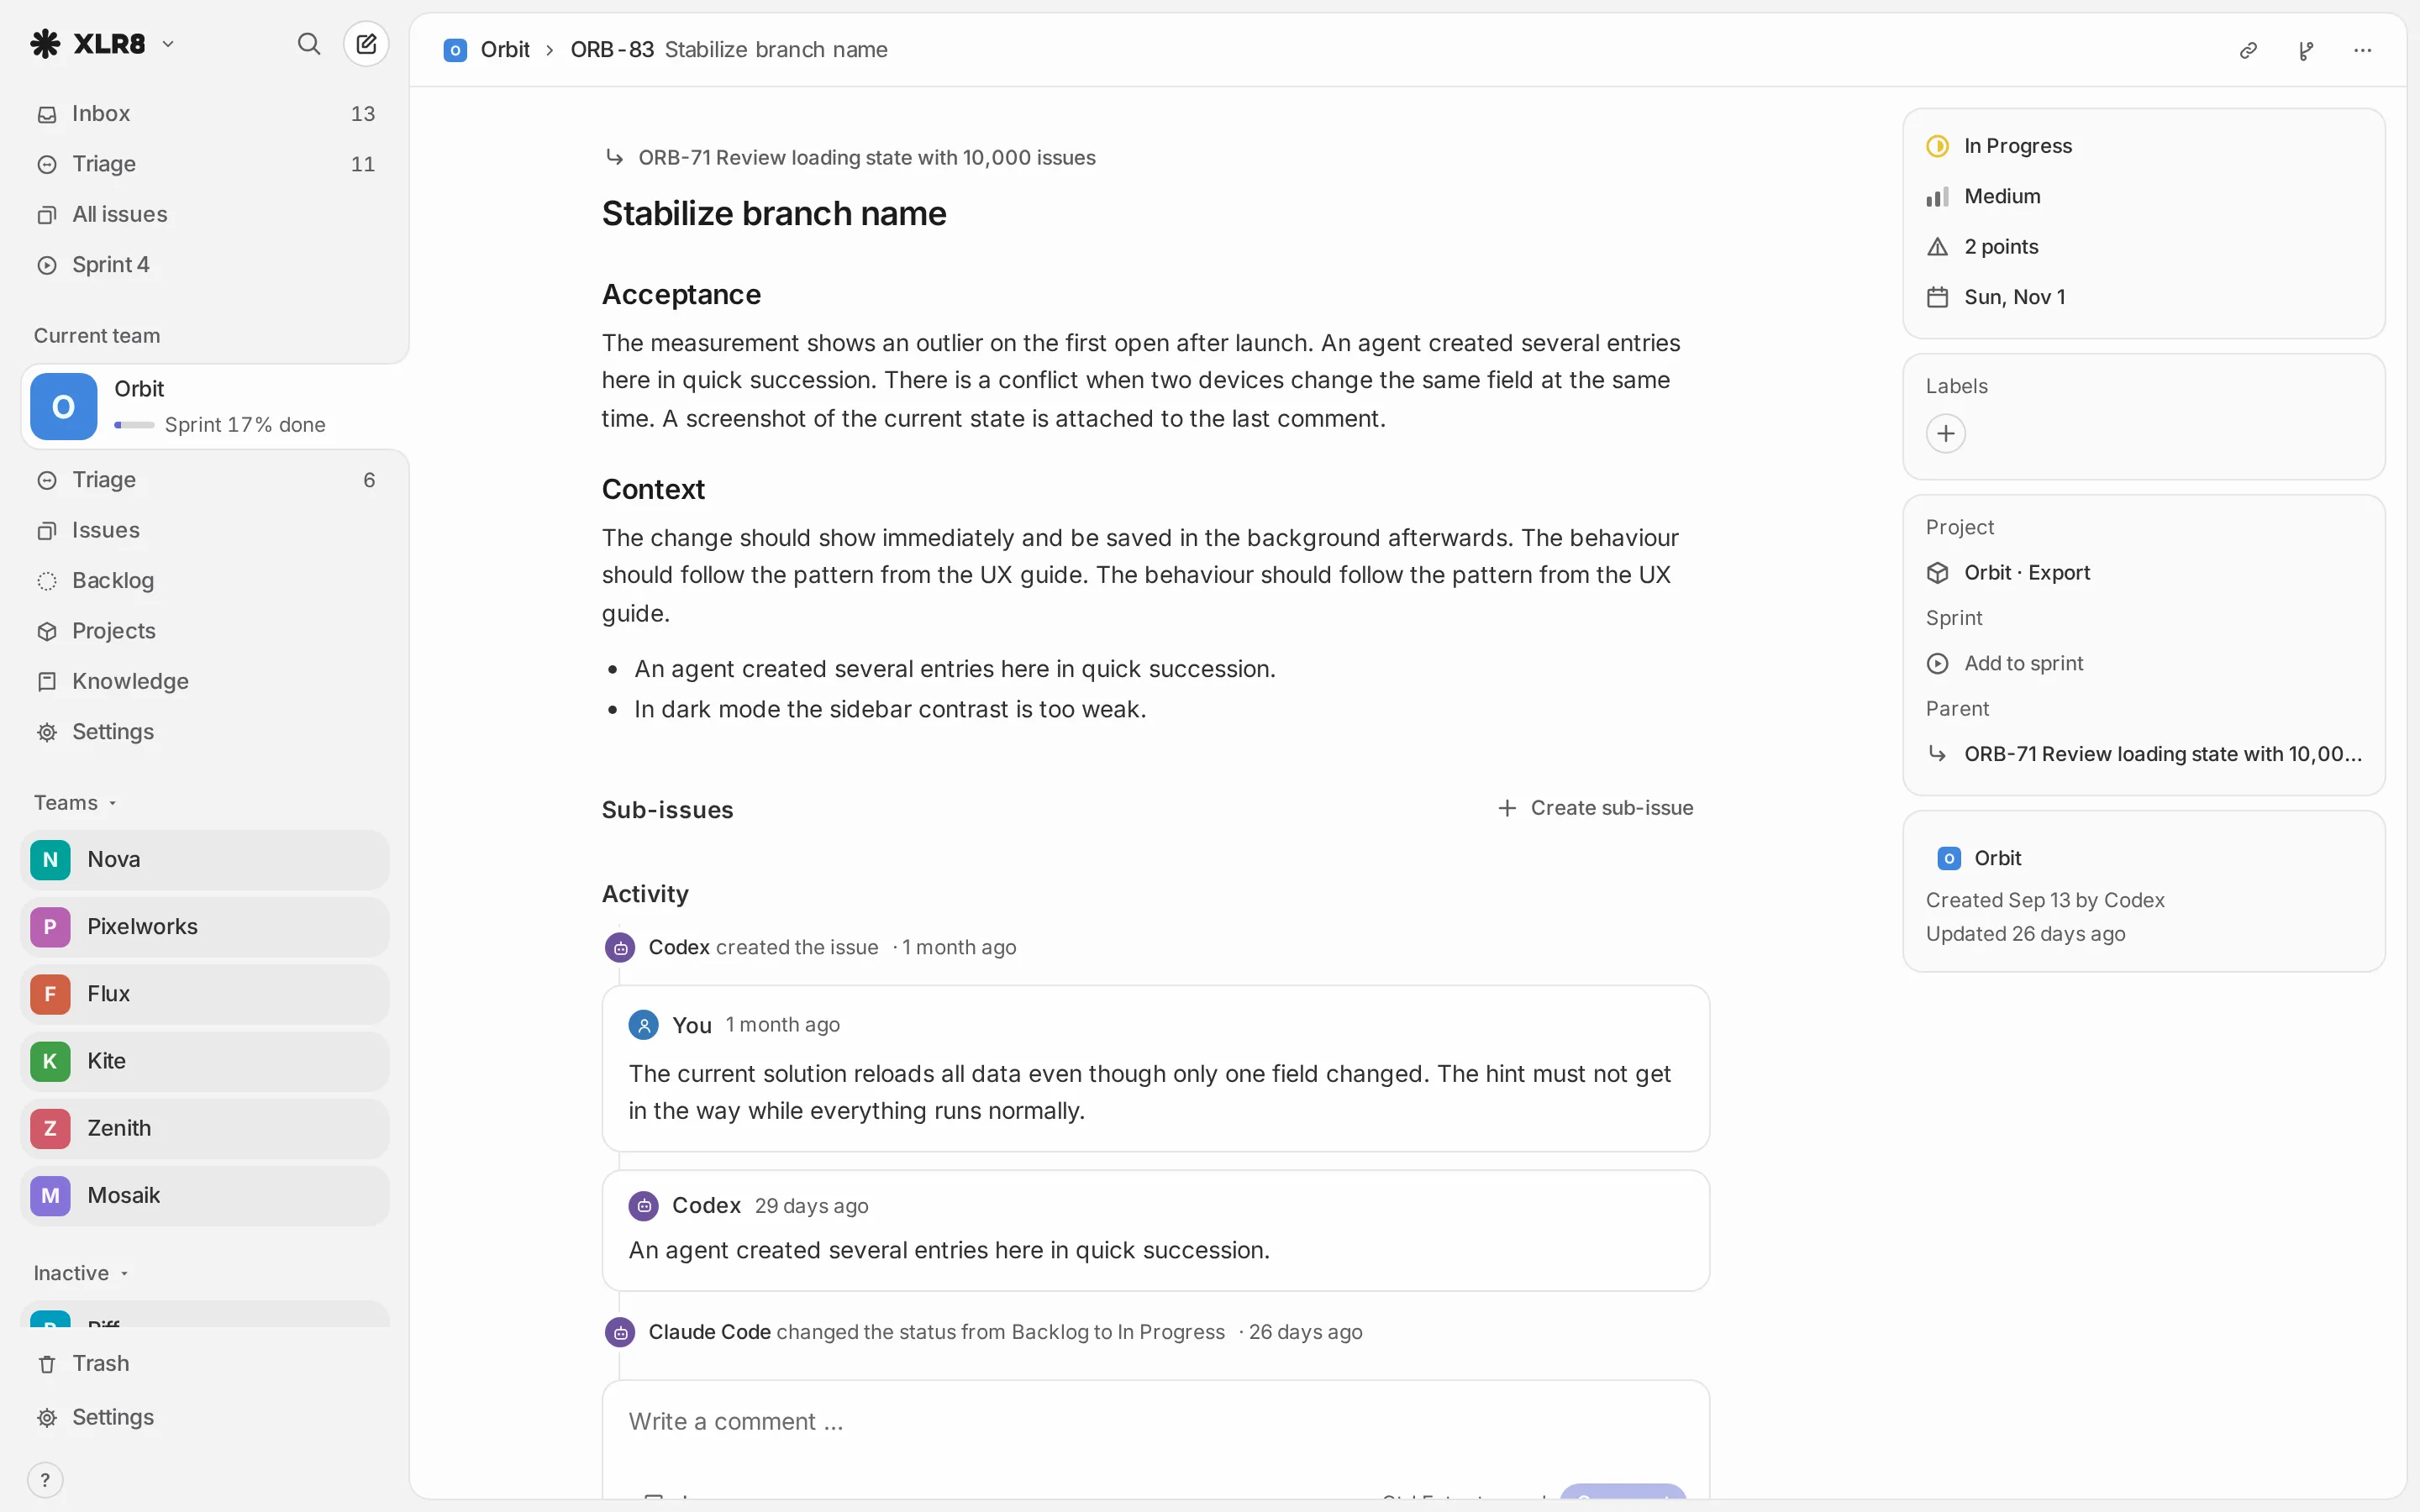This screenshot has height=1512, width=2420.
Task: Click the compose new issue icon
Action: 366,44
